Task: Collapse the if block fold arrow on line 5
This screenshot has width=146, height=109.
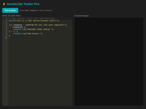Action: (8, 27)
